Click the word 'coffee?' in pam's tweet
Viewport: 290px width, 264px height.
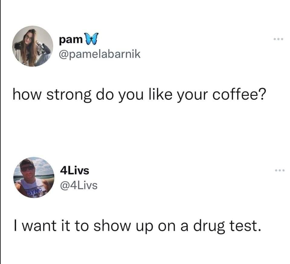pyautogui.click(x=239, y=94)
